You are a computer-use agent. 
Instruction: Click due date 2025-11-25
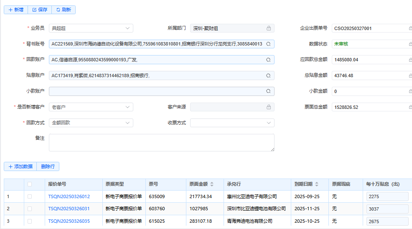[x=307, y=209]
